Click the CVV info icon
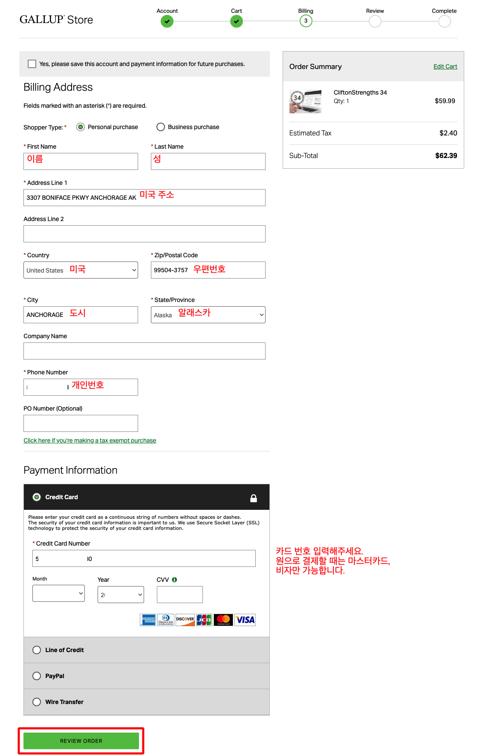The width and height of the screenshot is (477, 756). [174, 580]
